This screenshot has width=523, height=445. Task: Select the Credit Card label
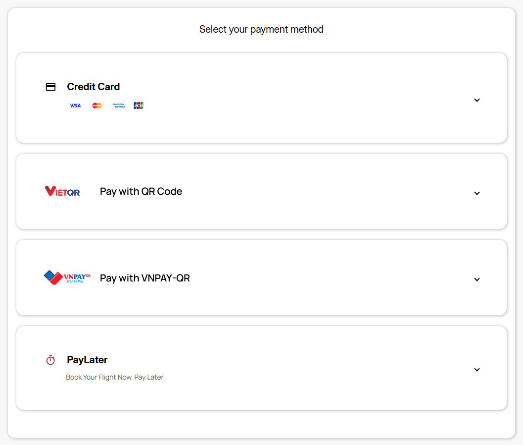tap(94, 87)
